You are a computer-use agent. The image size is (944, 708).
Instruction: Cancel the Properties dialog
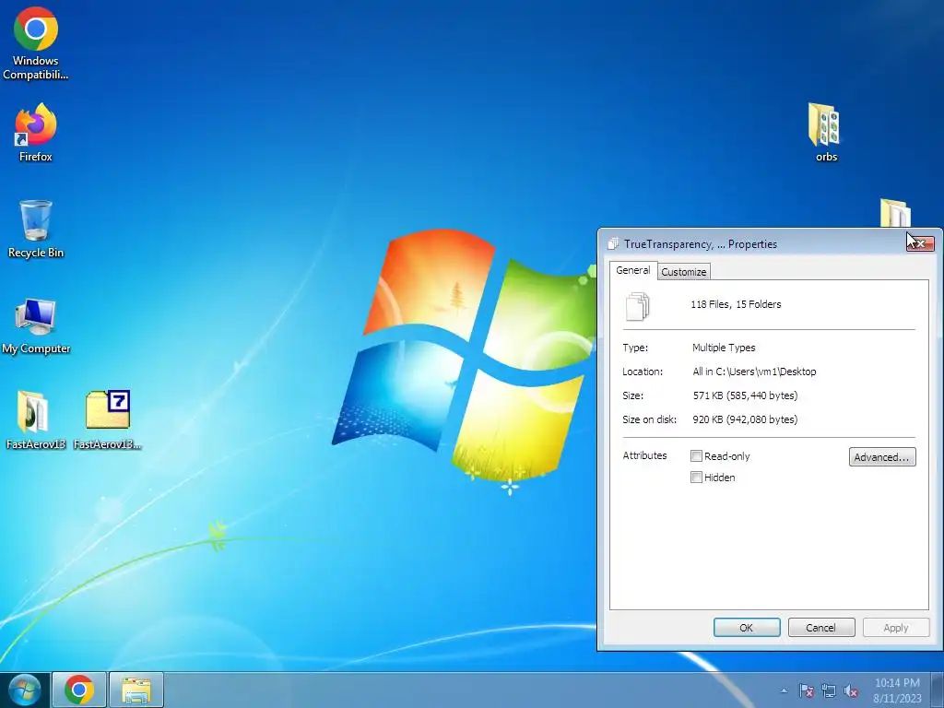821,627
